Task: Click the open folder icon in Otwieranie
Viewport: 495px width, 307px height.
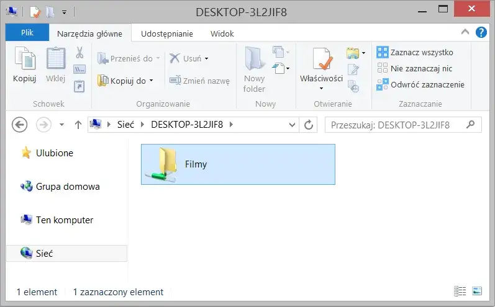Action: tap(353, 53)
